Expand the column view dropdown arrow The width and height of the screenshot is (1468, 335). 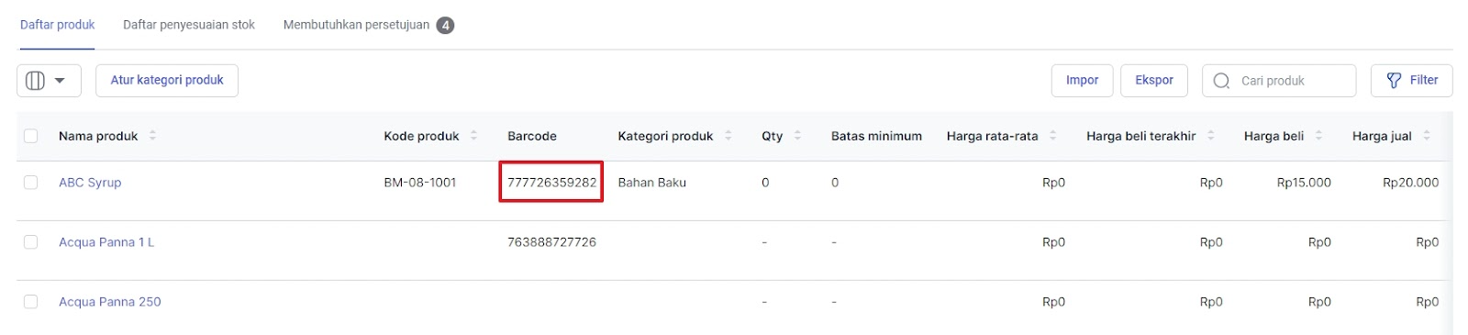[60, 81]
